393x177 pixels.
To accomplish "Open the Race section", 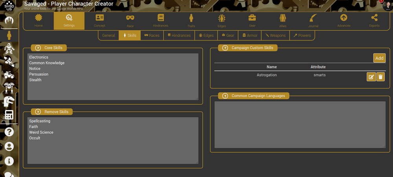I will click(x=130, y=21).
